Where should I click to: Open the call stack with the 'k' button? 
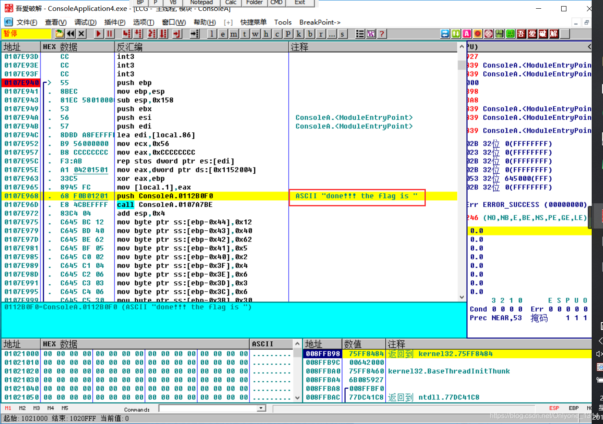299,34
